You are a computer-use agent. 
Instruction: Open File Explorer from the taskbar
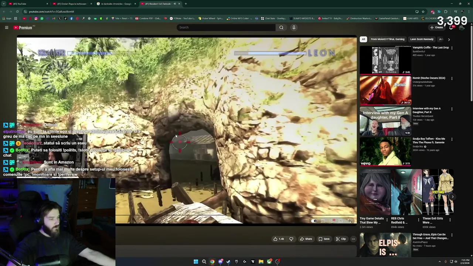pyautogui.click(x=261, y=262)
